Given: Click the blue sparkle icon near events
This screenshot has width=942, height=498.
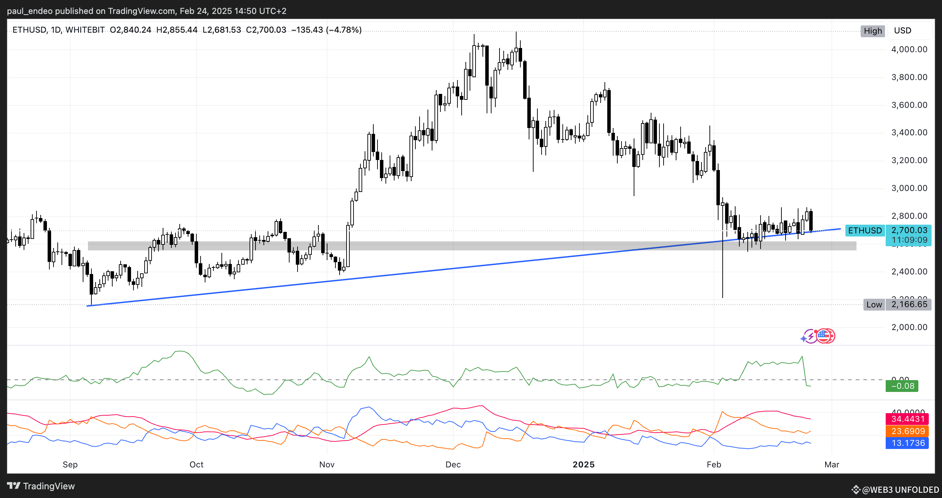Looking at the screenshot, I should click(x=804, y=339).
